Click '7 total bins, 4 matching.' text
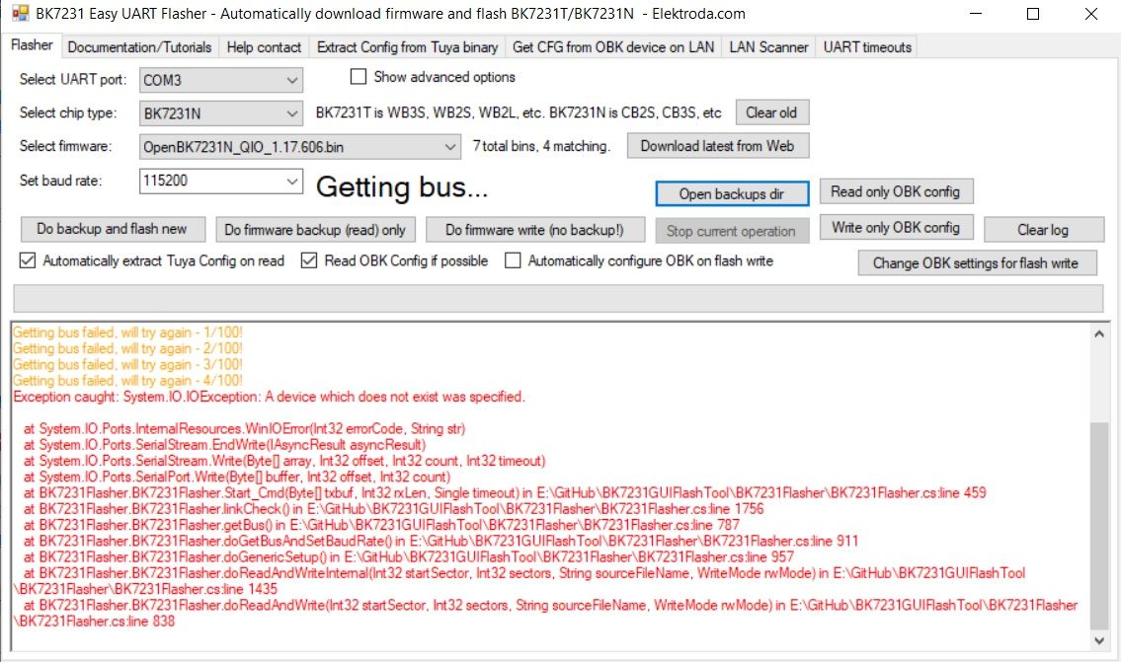 (x=541, y=146)
